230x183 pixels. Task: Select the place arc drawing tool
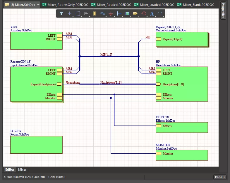(160, 13)
